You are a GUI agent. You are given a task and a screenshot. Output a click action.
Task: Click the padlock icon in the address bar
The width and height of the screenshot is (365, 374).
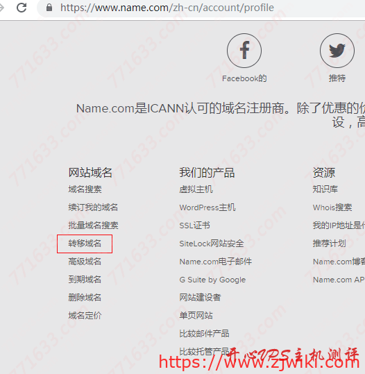coord(49,8)
